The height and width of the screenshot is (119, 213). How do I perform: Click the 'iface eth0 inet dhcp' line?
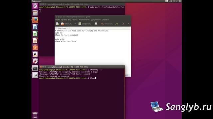pos(66,41)
